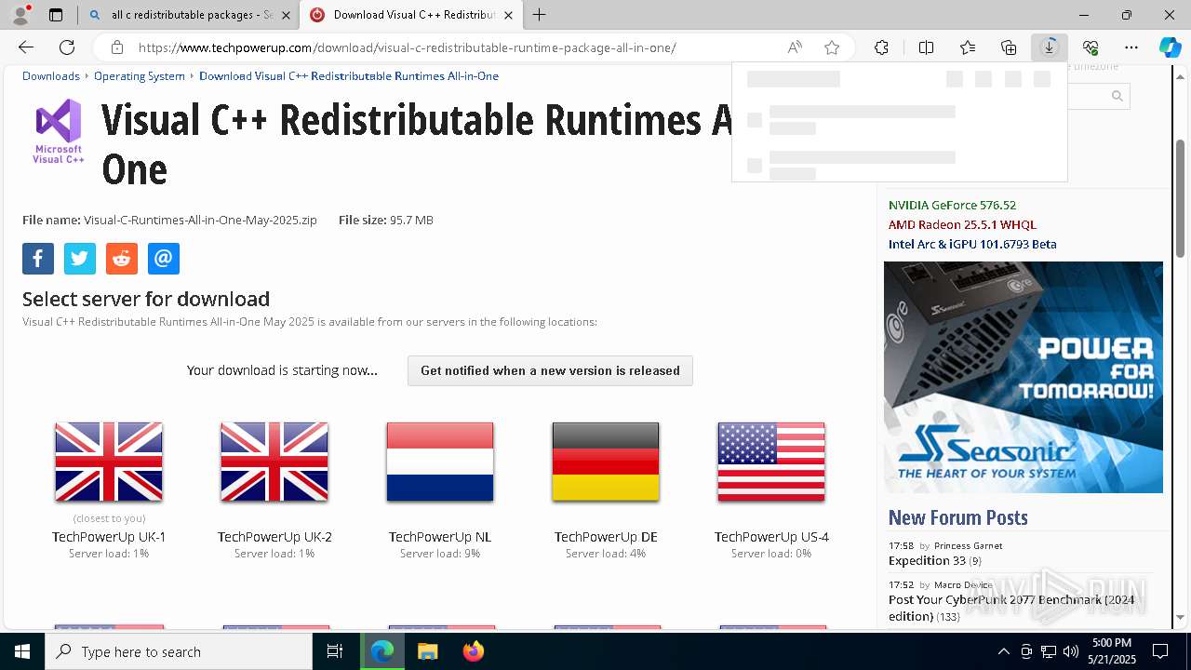Open File Explorer from taskbar
The width and height of the screenshot is (1191, 670).
(427, 651)
